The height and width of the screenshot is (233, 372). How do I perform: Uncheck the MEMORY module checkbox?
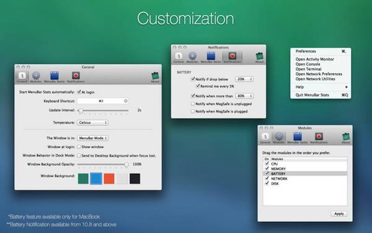(267, 168)
